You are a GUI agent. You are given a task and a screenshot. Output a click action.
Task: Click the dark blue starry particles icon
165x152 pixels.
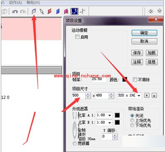point(75,12)
